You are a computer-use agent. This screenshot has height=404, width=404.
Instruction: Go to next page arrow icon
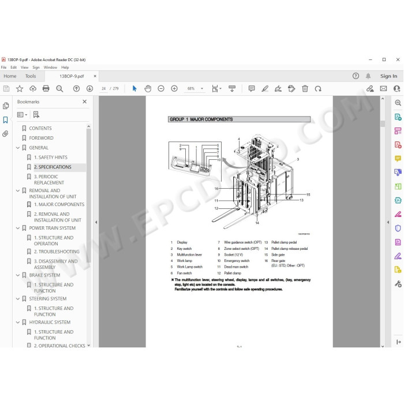pyautogui.click(x=89, y=89)
